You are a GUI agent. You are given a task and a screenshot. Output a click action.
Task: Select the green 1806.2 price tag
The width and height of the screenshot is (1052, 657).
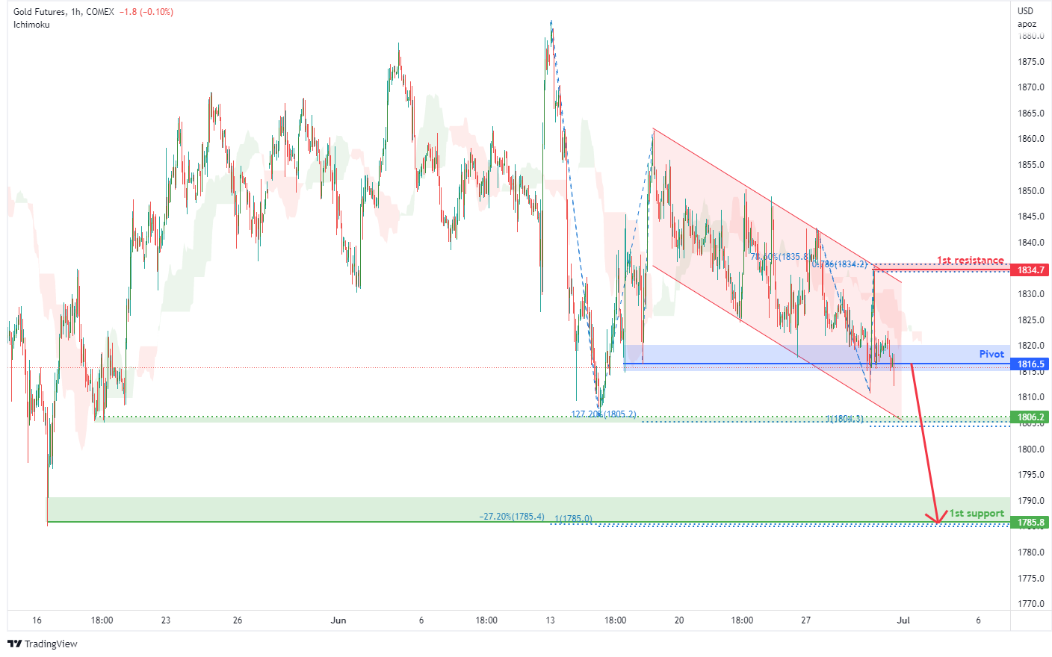(x=1030, y=417)
